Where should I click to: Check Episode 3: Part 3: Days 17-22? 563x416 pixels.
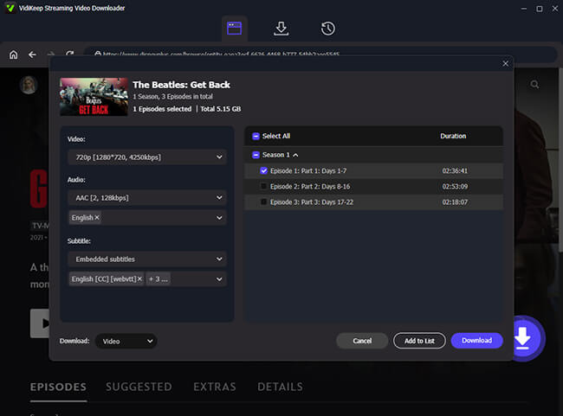pos(263,202)
